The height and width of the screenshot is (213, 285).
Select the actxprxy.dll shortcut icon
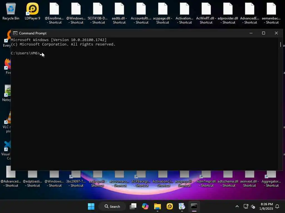click(184, 179)
